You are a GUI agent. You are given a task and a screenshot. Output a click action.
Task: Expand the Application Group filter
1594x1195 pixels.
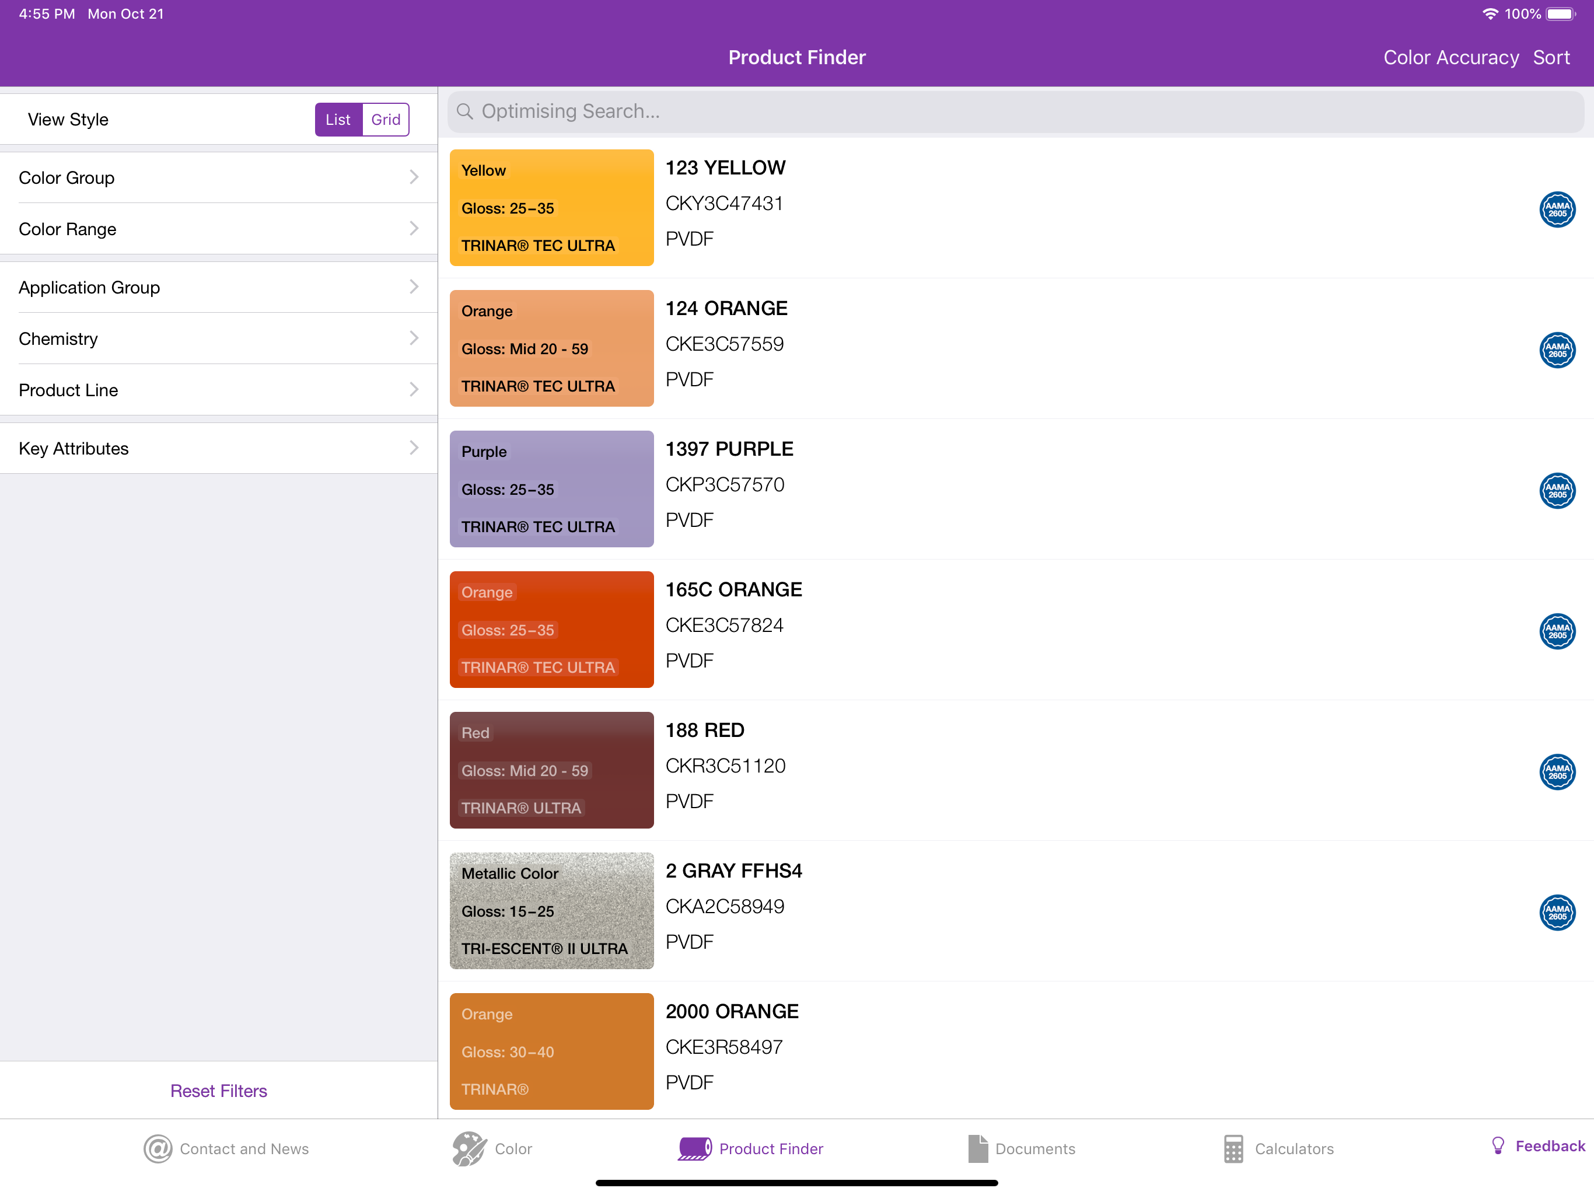pos(218,287)
